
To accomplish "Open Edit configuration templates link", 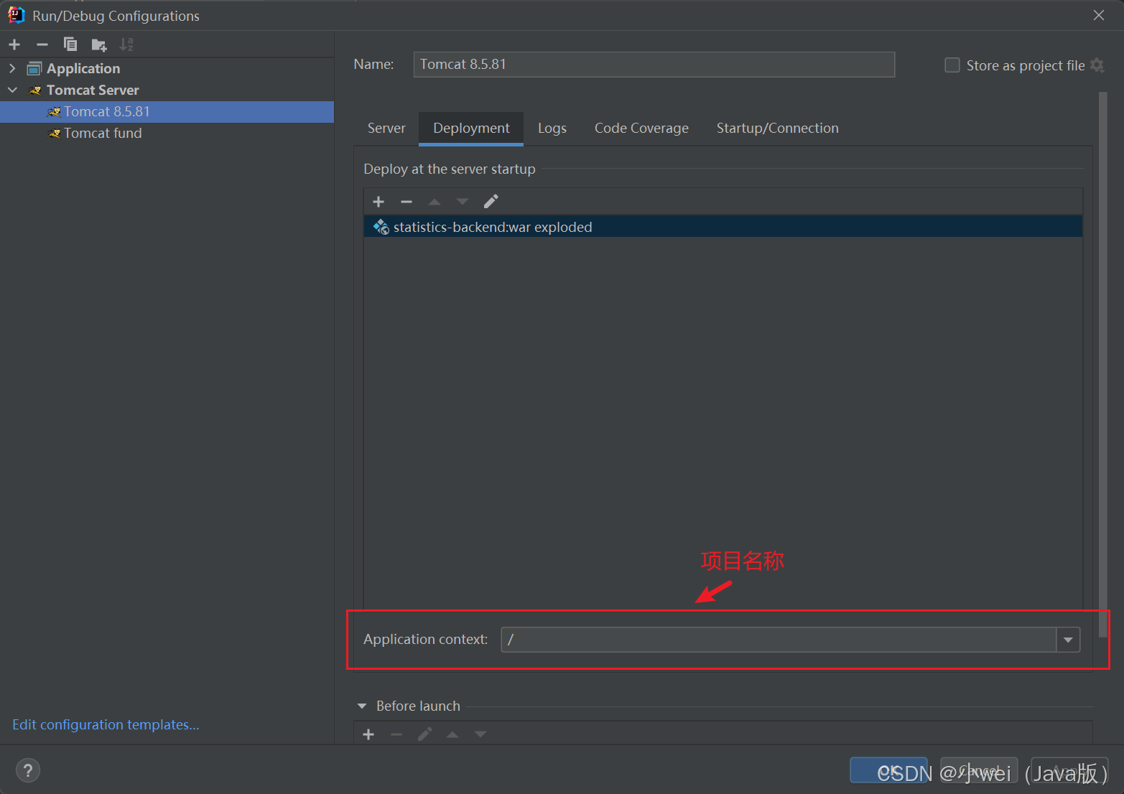I will [x=106, y=724].
